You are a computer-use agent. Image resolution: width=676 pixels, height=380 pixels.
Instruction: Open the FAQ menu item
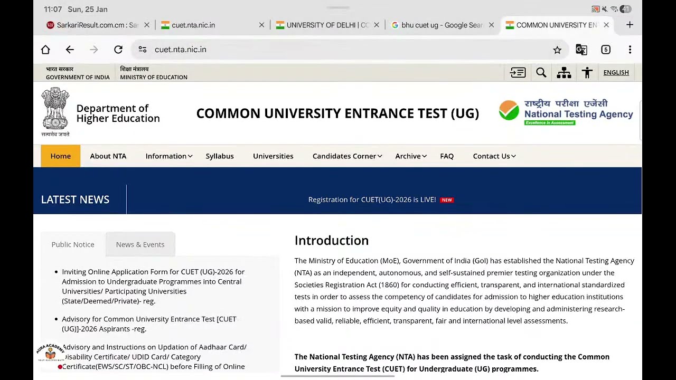pyautogui.click(x=447, y=156)
